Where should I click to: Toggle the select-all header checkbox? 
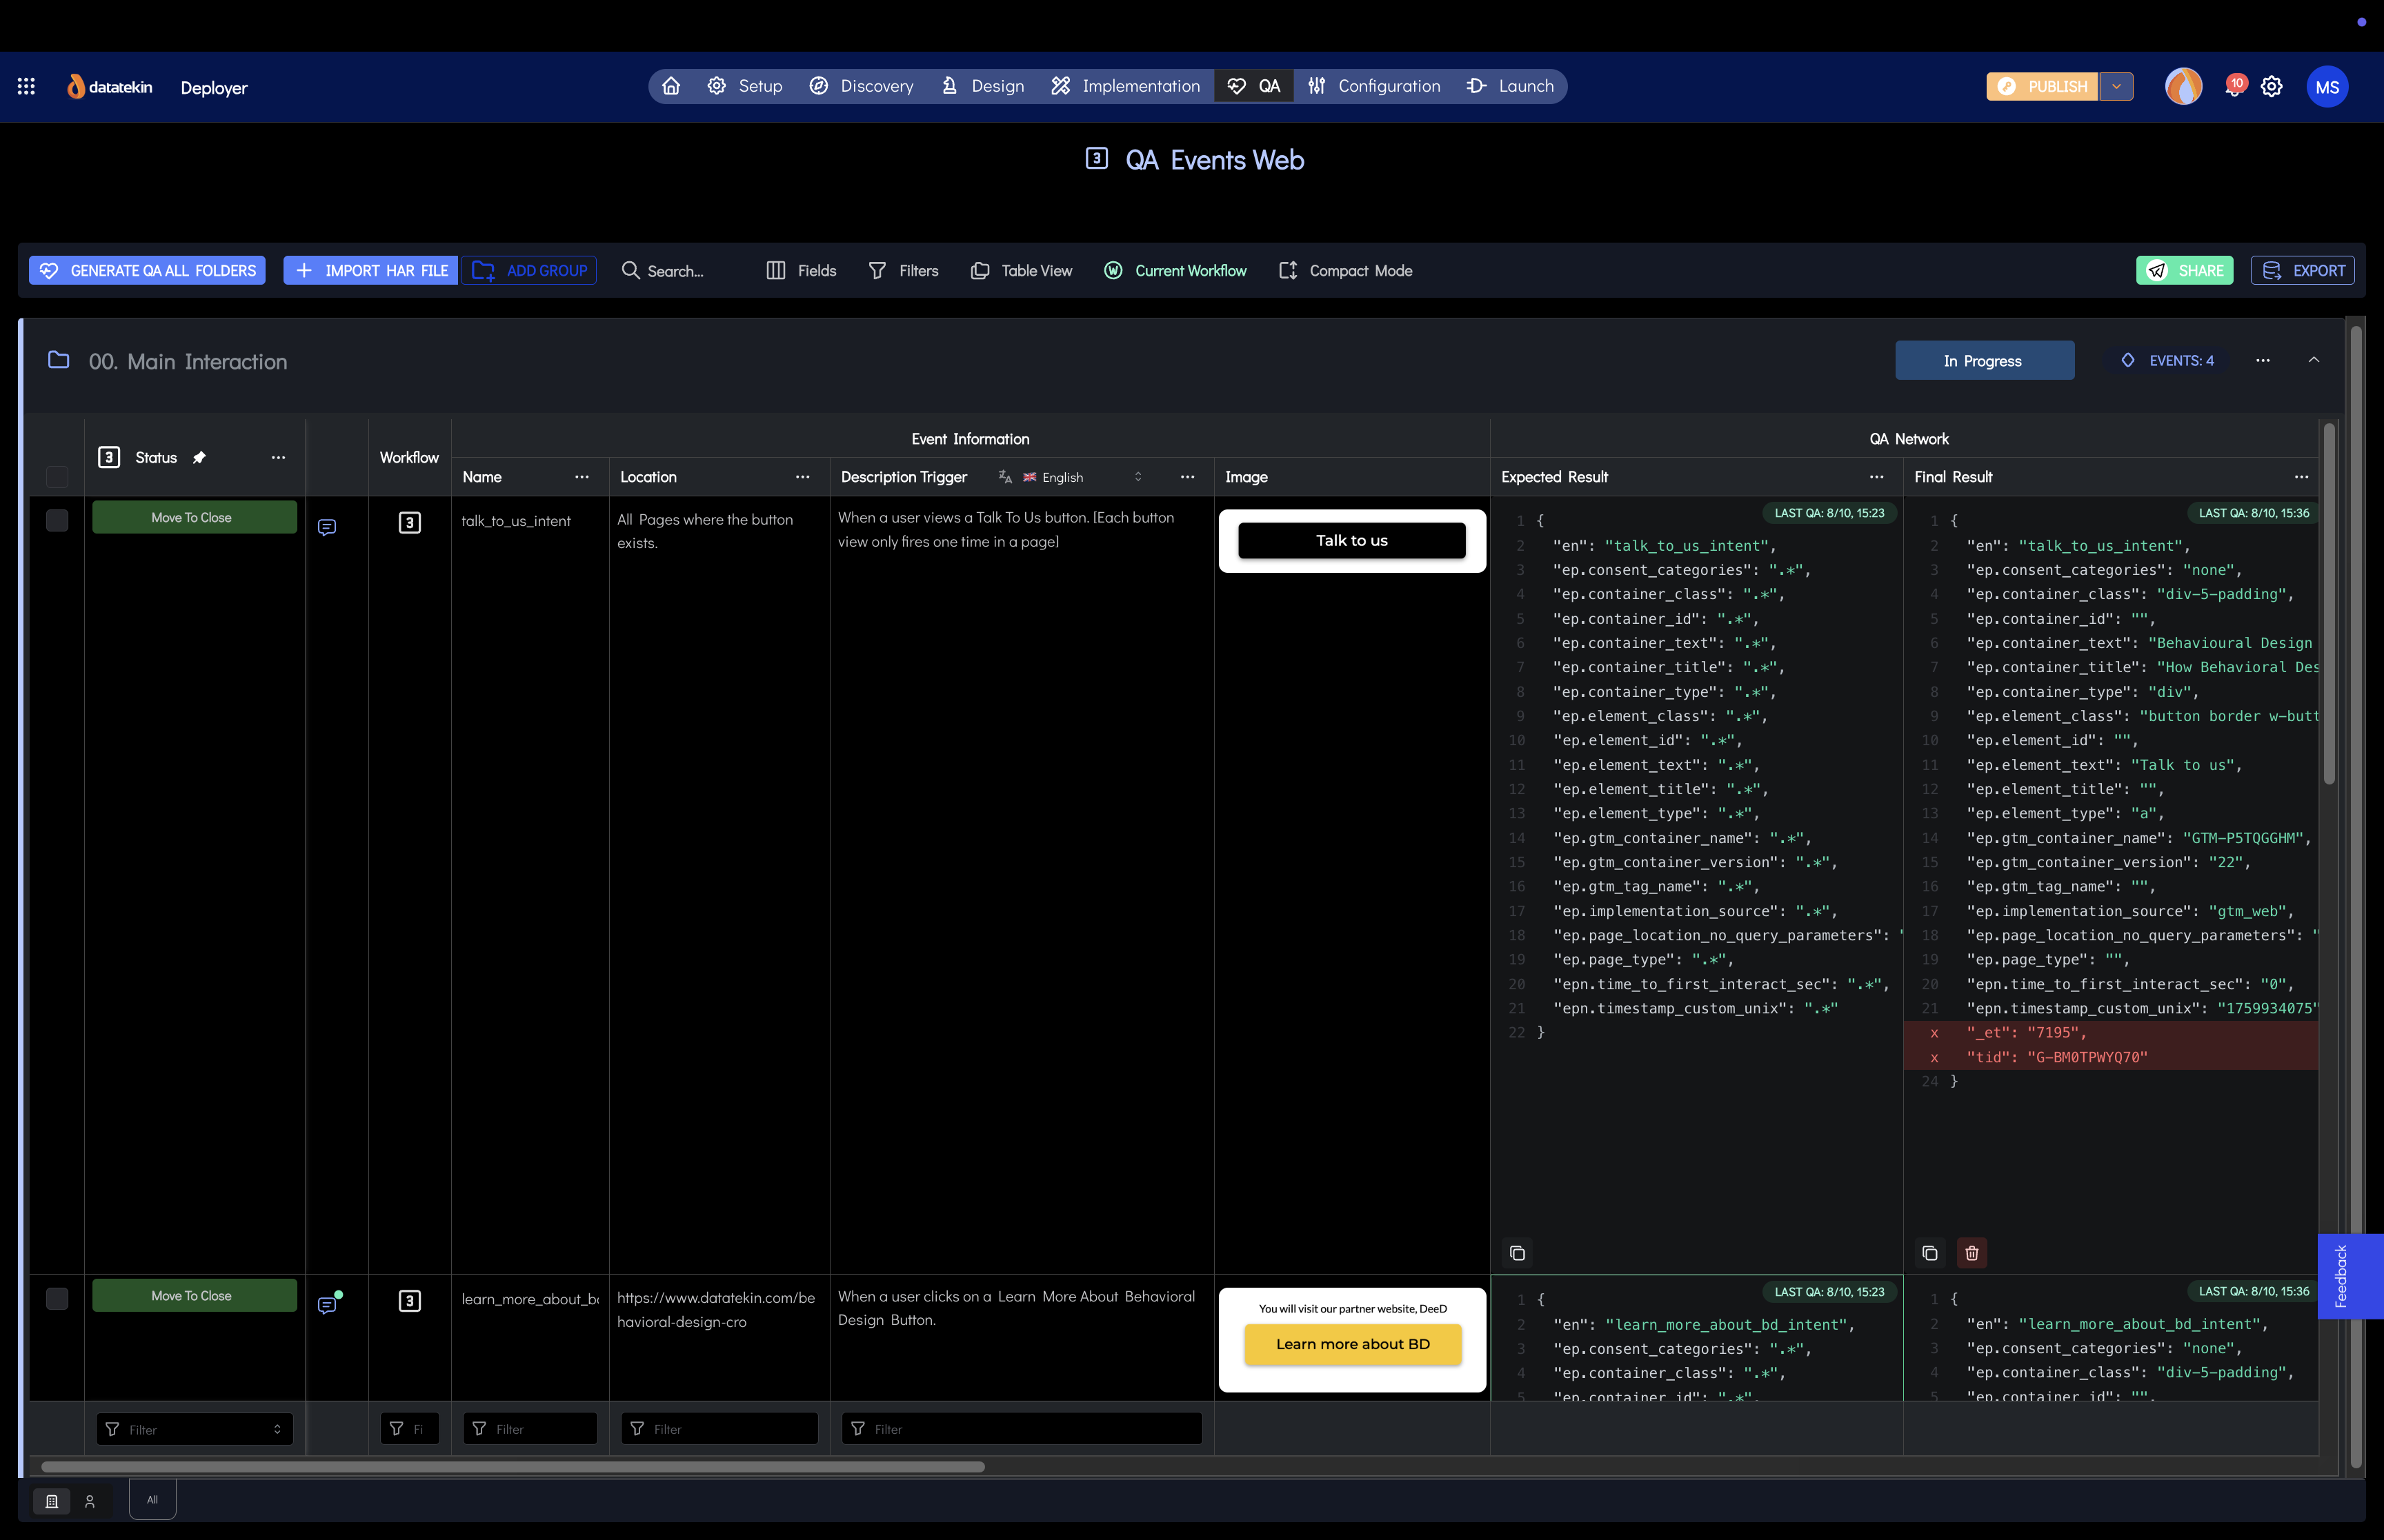(x=57, y=477)
